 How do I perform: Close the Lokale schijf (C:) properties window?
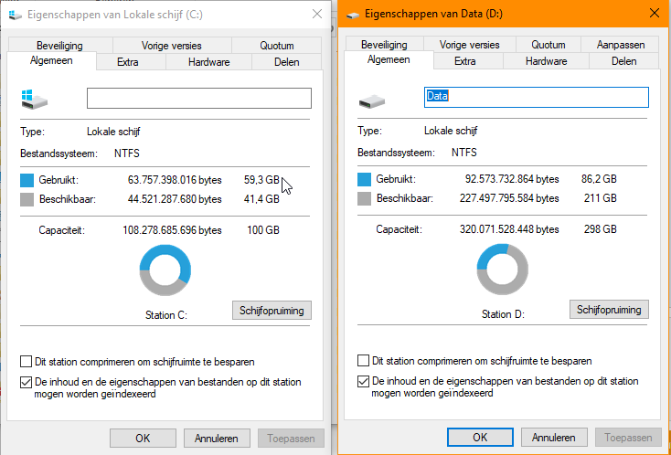pos(316,14)
